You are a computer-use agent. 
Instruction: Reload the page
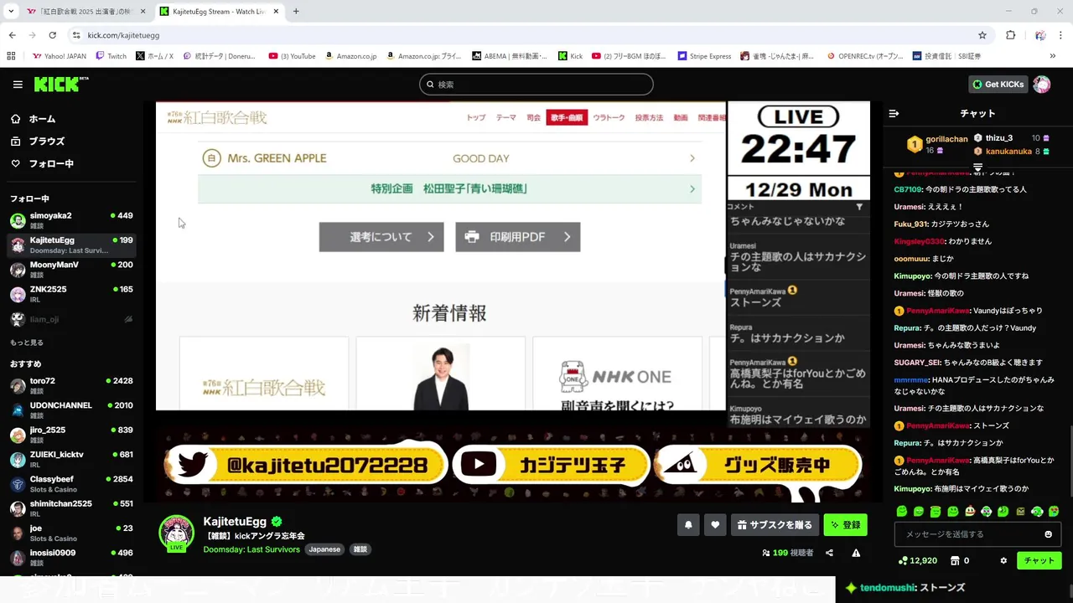point(52,35)
